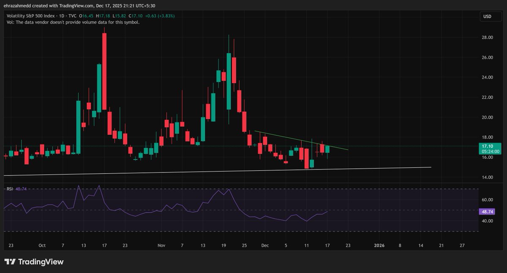Click the 27 date label on time axis
507x273 pixels.
tap(462, 245)
